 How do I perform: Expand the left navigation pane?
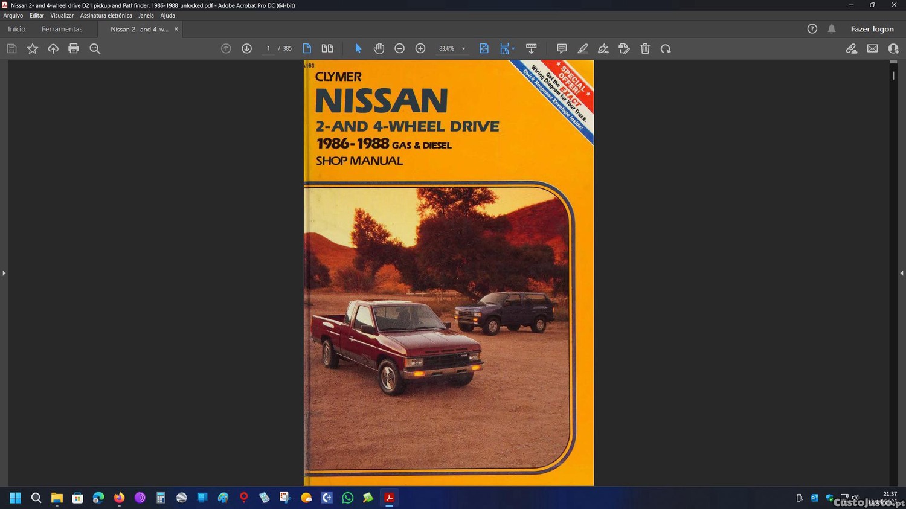4,273
